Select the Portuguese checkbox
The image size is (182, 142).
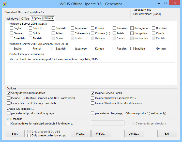tap(132, 28)
